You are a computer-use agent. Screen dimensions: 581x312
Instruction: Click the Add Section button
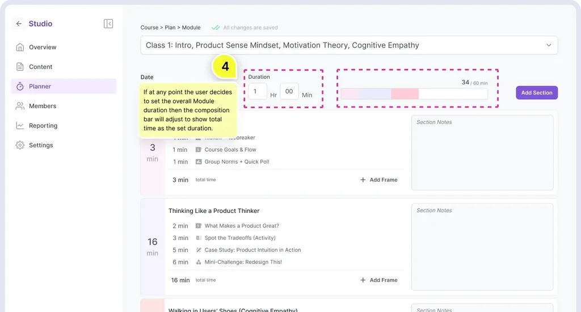click(537, 92)
